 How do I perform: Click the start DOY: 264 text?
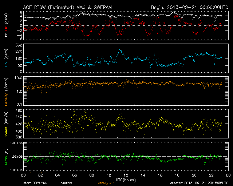point(36,183)
